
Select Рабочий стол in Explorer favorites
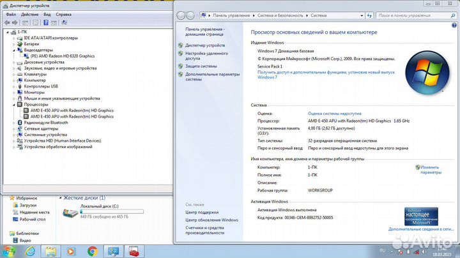[x=33, y=219]
